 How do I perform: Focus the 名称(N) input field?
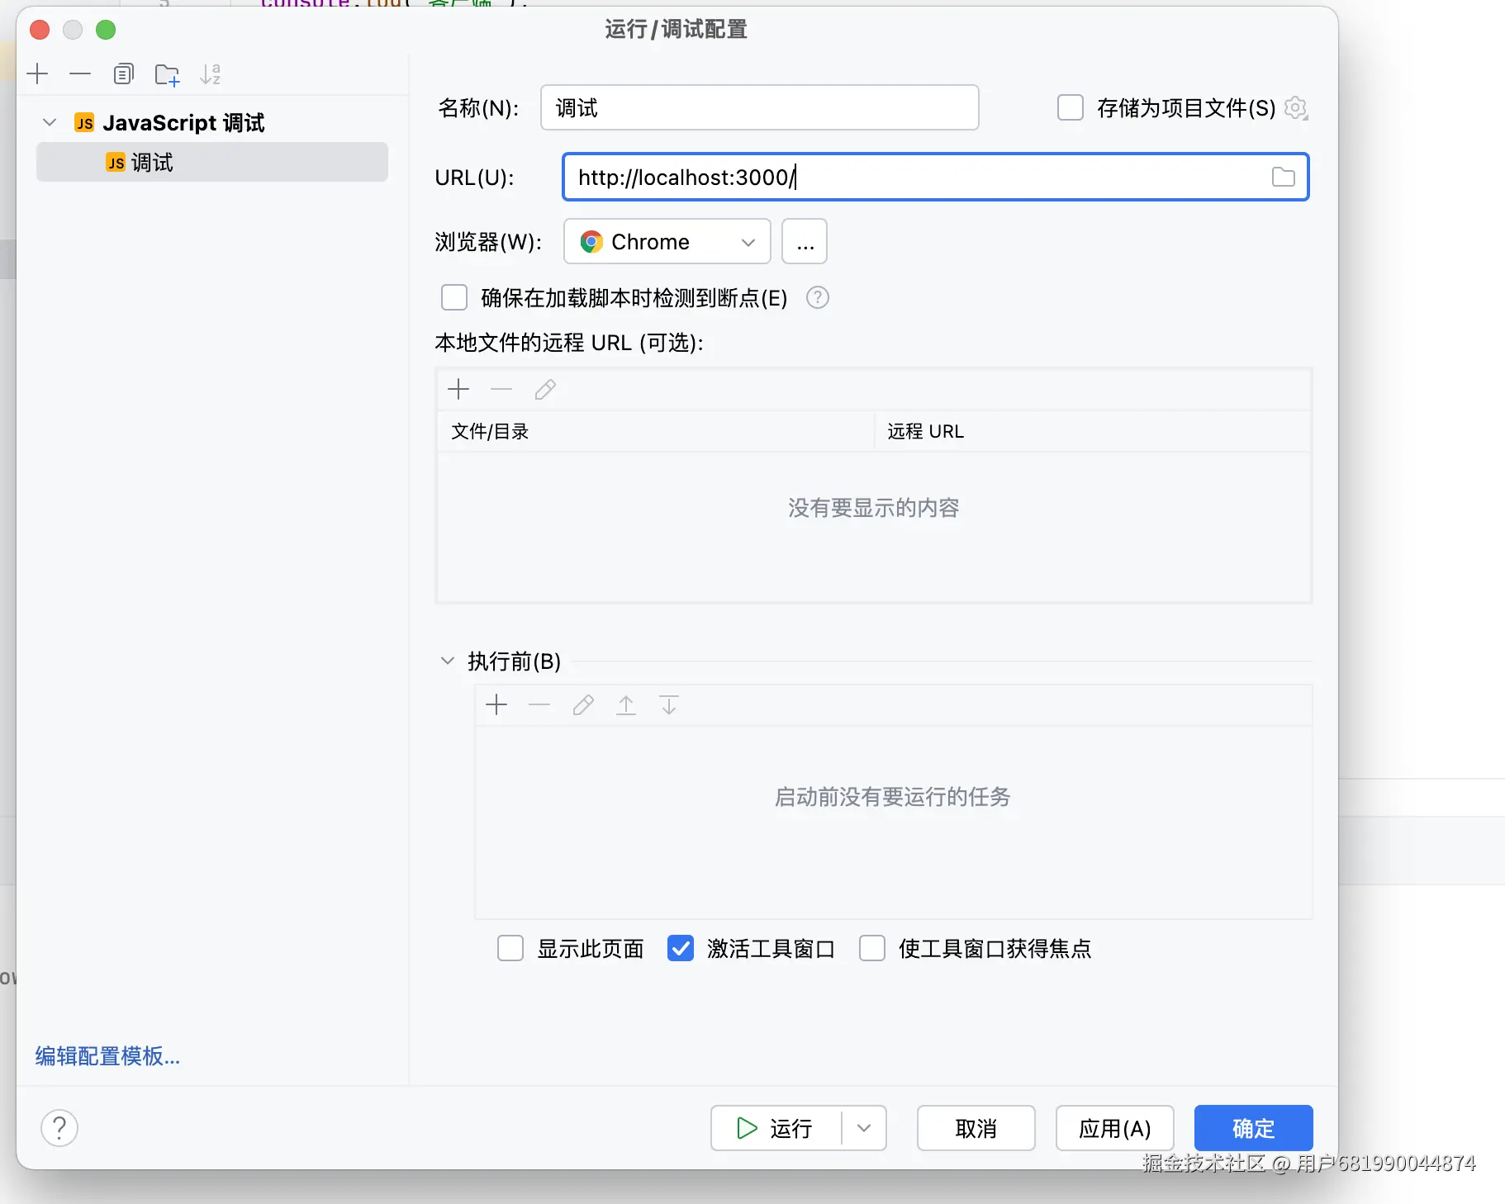tap(760, 108)
